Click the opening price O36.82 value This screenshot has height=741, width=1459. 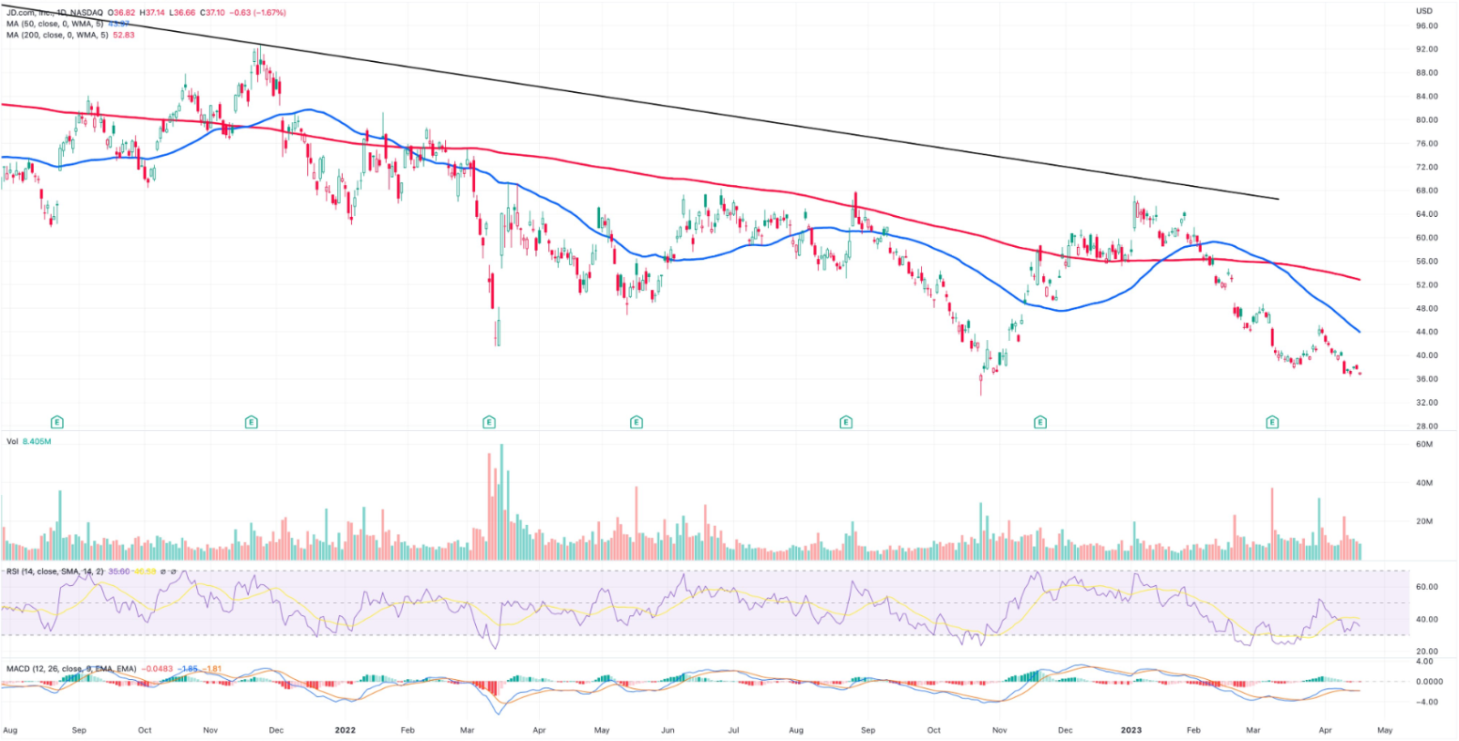[x=122, y=13]
